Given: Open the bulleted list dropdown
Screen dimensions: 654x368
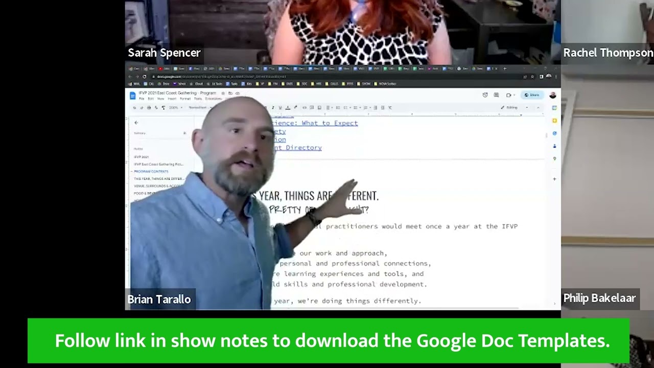Looking at the screenshot, I should 357,107.
